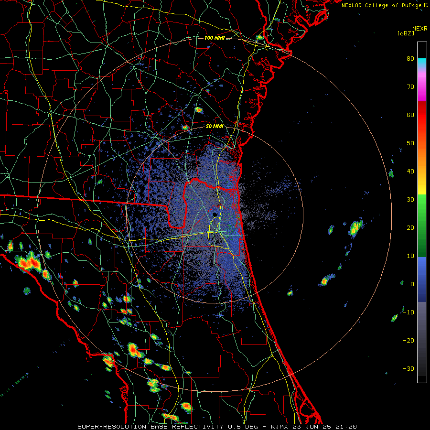Image resolution: width=430 pixels, height=430 pixels.
Task: Click the -30 value on the dBZ scale
Action: [x=408, y=369]
